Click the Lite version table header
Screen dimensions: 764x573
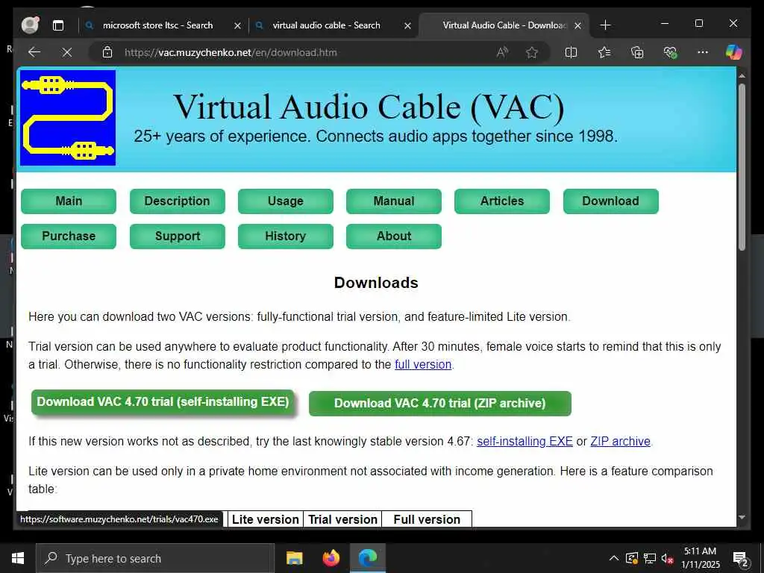tap(265, 519)
